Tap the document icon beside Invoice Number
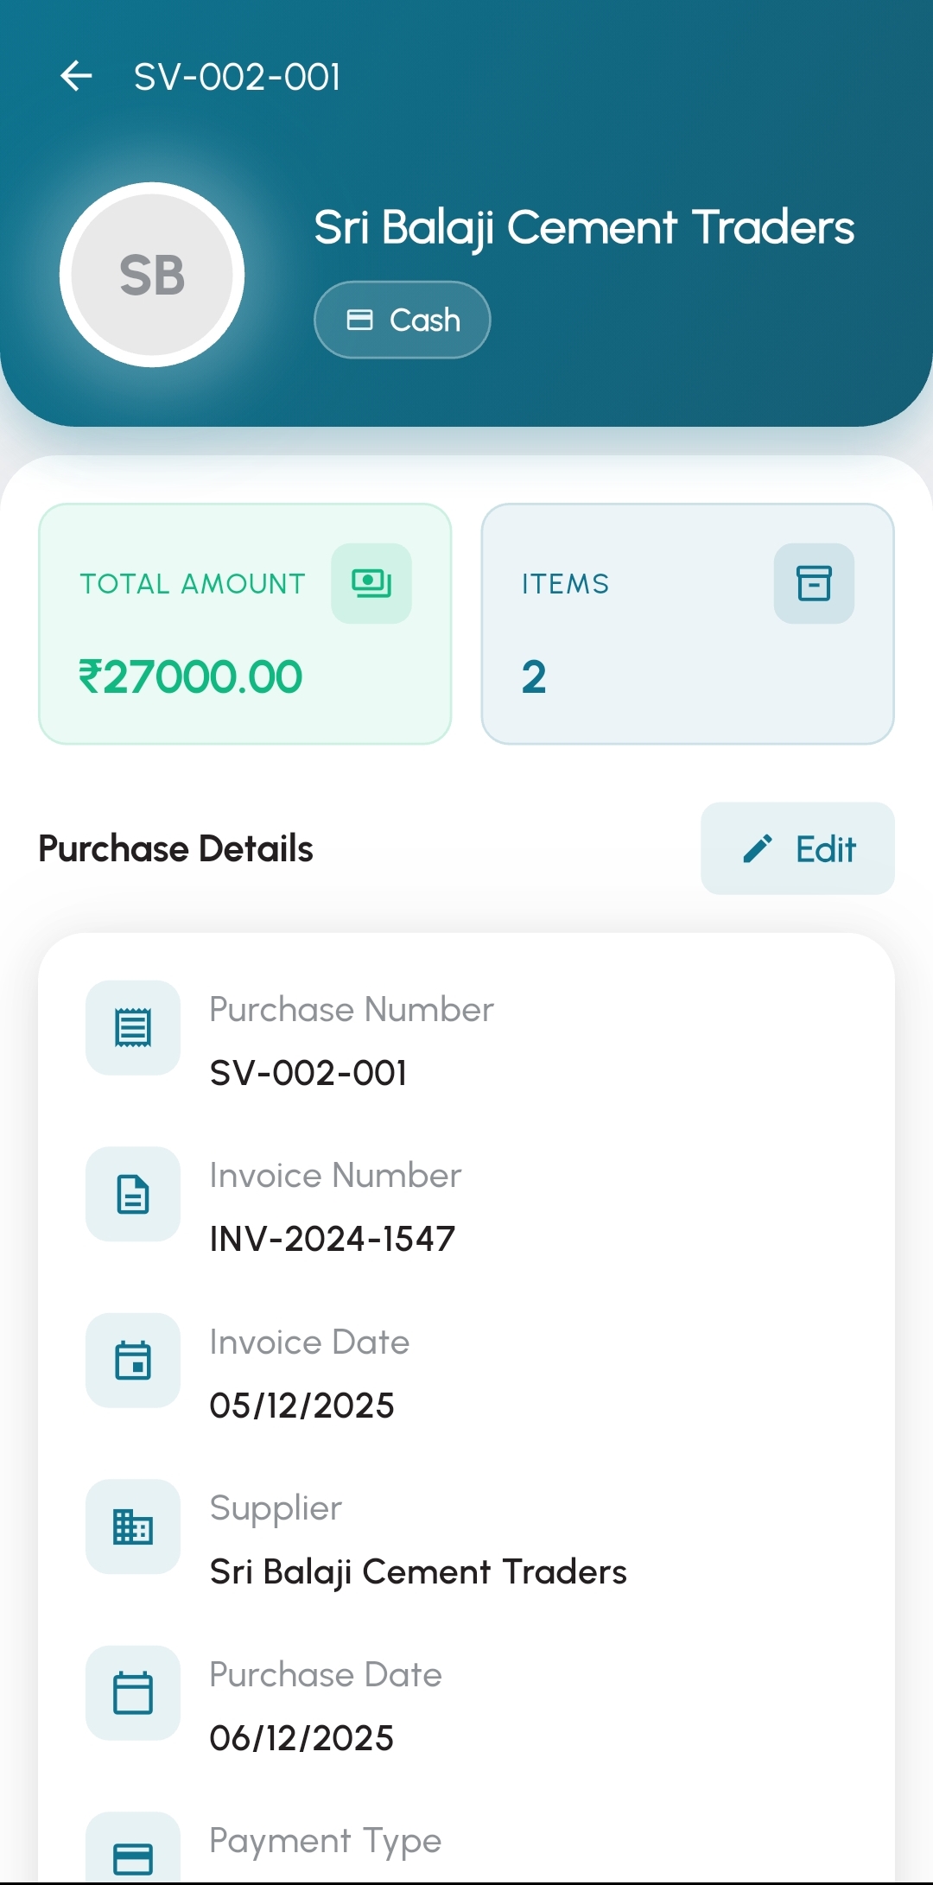This screenshot has width=933, height=1885. [133, 1194]
